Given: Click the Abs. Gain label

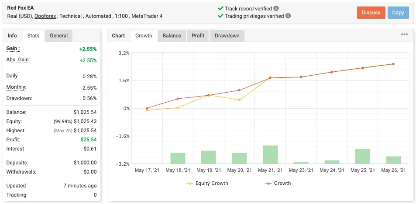Looking at the screenshot, I should (18, 60).
